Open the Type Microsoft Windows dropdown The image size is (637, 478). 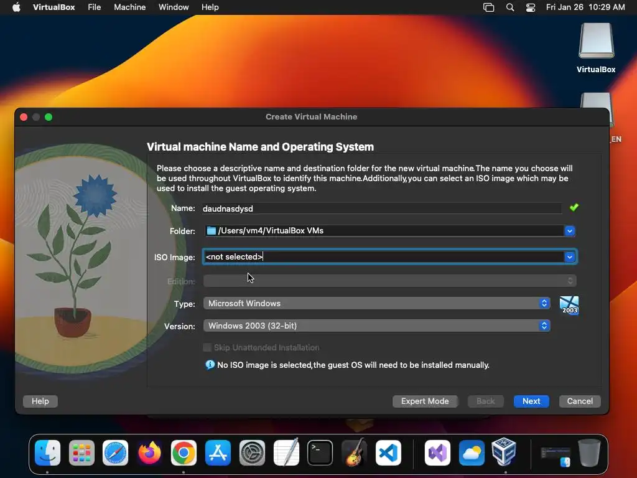coord(376,303)
